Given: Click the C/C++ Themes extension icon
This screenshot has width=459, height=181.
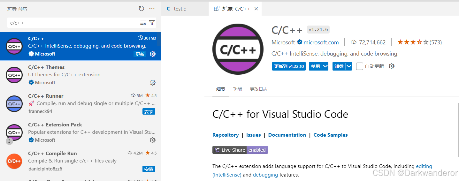Looking at the screenshot, I should [x=14, y=75].
